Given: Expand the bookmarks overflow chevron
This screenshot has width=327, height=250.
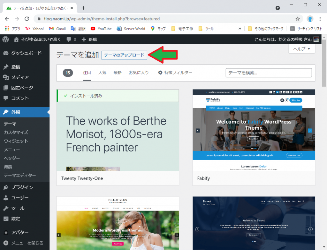Looking at the screenshot, I should 240,29.
